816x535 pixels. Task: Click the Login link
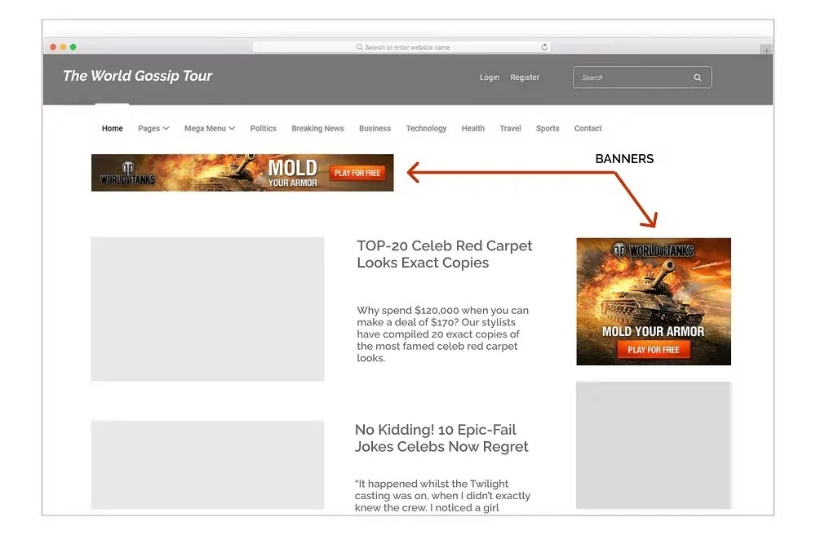tap(489, 77)
